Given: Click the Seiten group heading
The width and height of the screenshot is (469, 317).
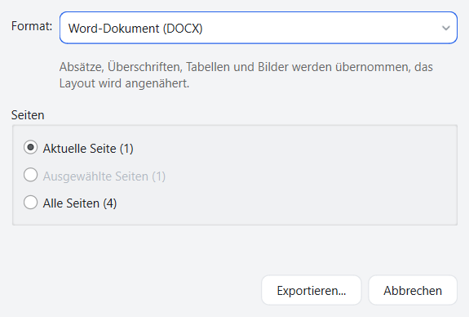Looking at the screenshot, I should coord(28,115).
